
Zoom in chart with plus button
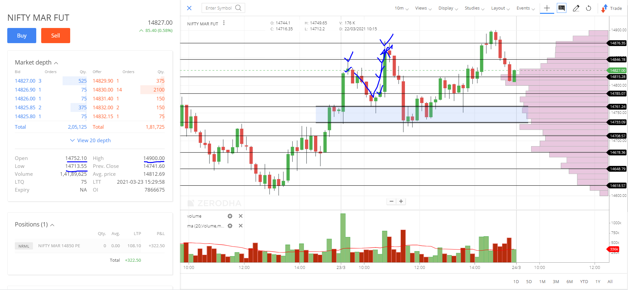coord(401,201)
